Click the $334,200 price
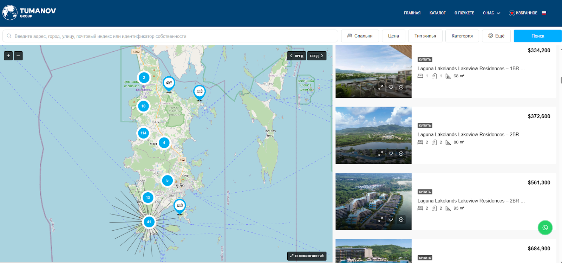Image resolution: width=562 pixels, height=263 pixels. click(x=539, y=50)
